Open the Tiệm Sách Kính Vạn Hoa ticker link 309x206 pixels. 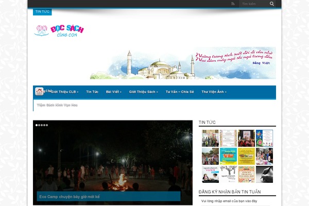(57, 105)
